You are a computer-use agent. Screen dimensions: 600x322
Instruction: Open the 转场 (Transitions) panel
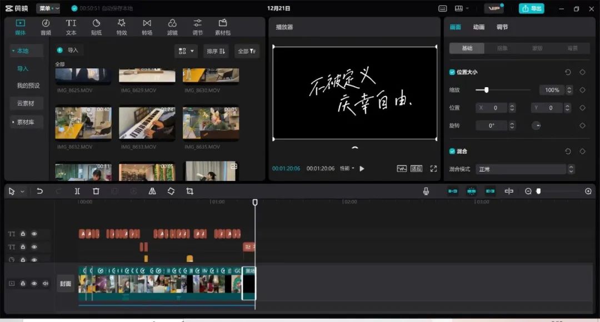(x=146, y=26)
